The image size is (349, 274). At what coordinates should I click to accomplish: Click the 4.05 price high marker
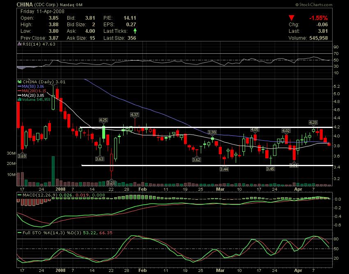tap(255, 130)
